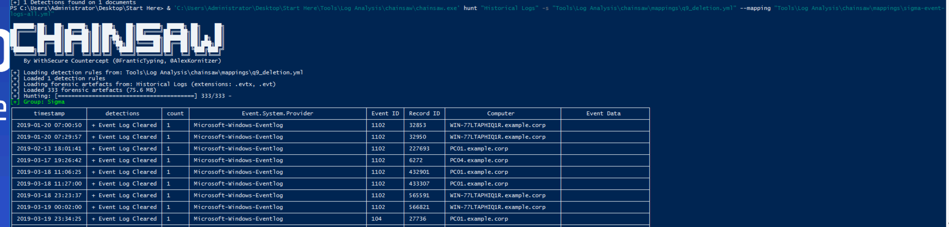Select the PC04.example.corp computer cell

(x=479, y=160)
